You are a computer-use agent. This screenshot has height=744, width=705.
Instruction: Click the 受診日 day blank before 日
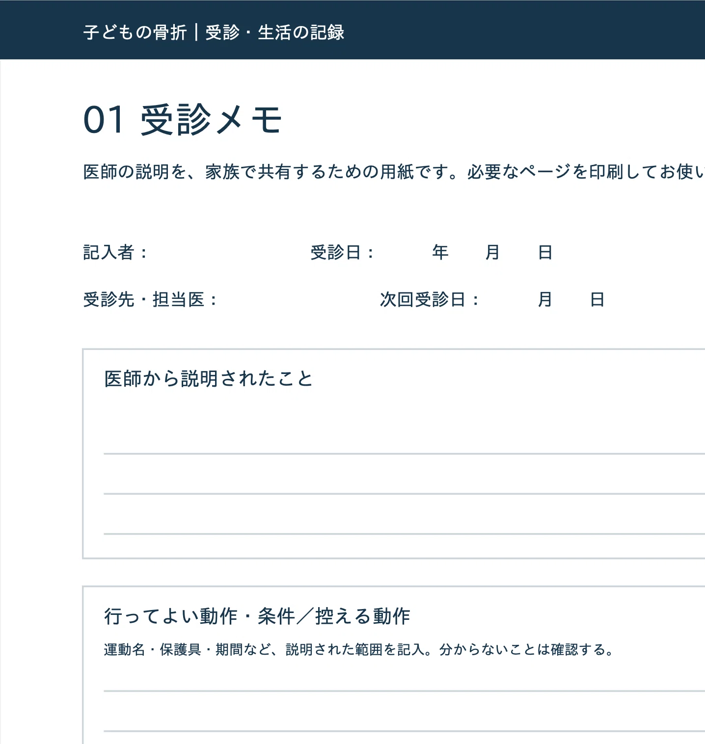click(x=519, y=253)
